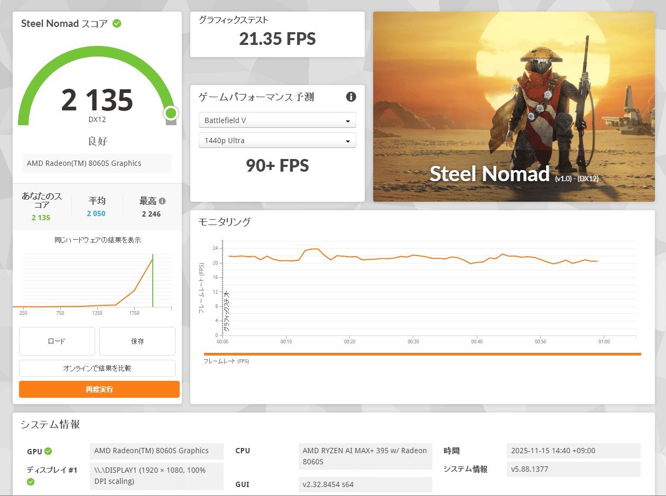This screenshot has height=496, width=666.
Task: Click the orange 再度実行 button
Action: point(99,390)
